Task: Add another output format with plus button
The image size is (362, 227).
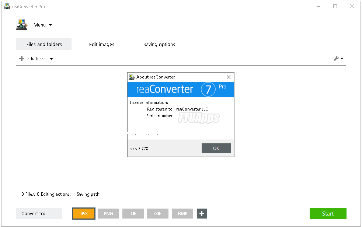Action: pyautogui.click(x=202, y=214)
